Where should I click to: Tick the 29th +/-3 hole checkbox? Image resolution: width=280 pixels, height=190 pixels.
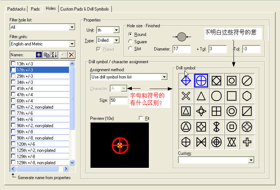tap(13, 76)
